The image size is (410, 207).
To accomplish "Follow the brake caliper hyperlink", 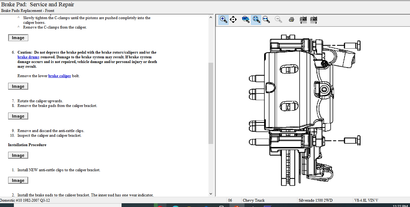I will tap(59, 76).
